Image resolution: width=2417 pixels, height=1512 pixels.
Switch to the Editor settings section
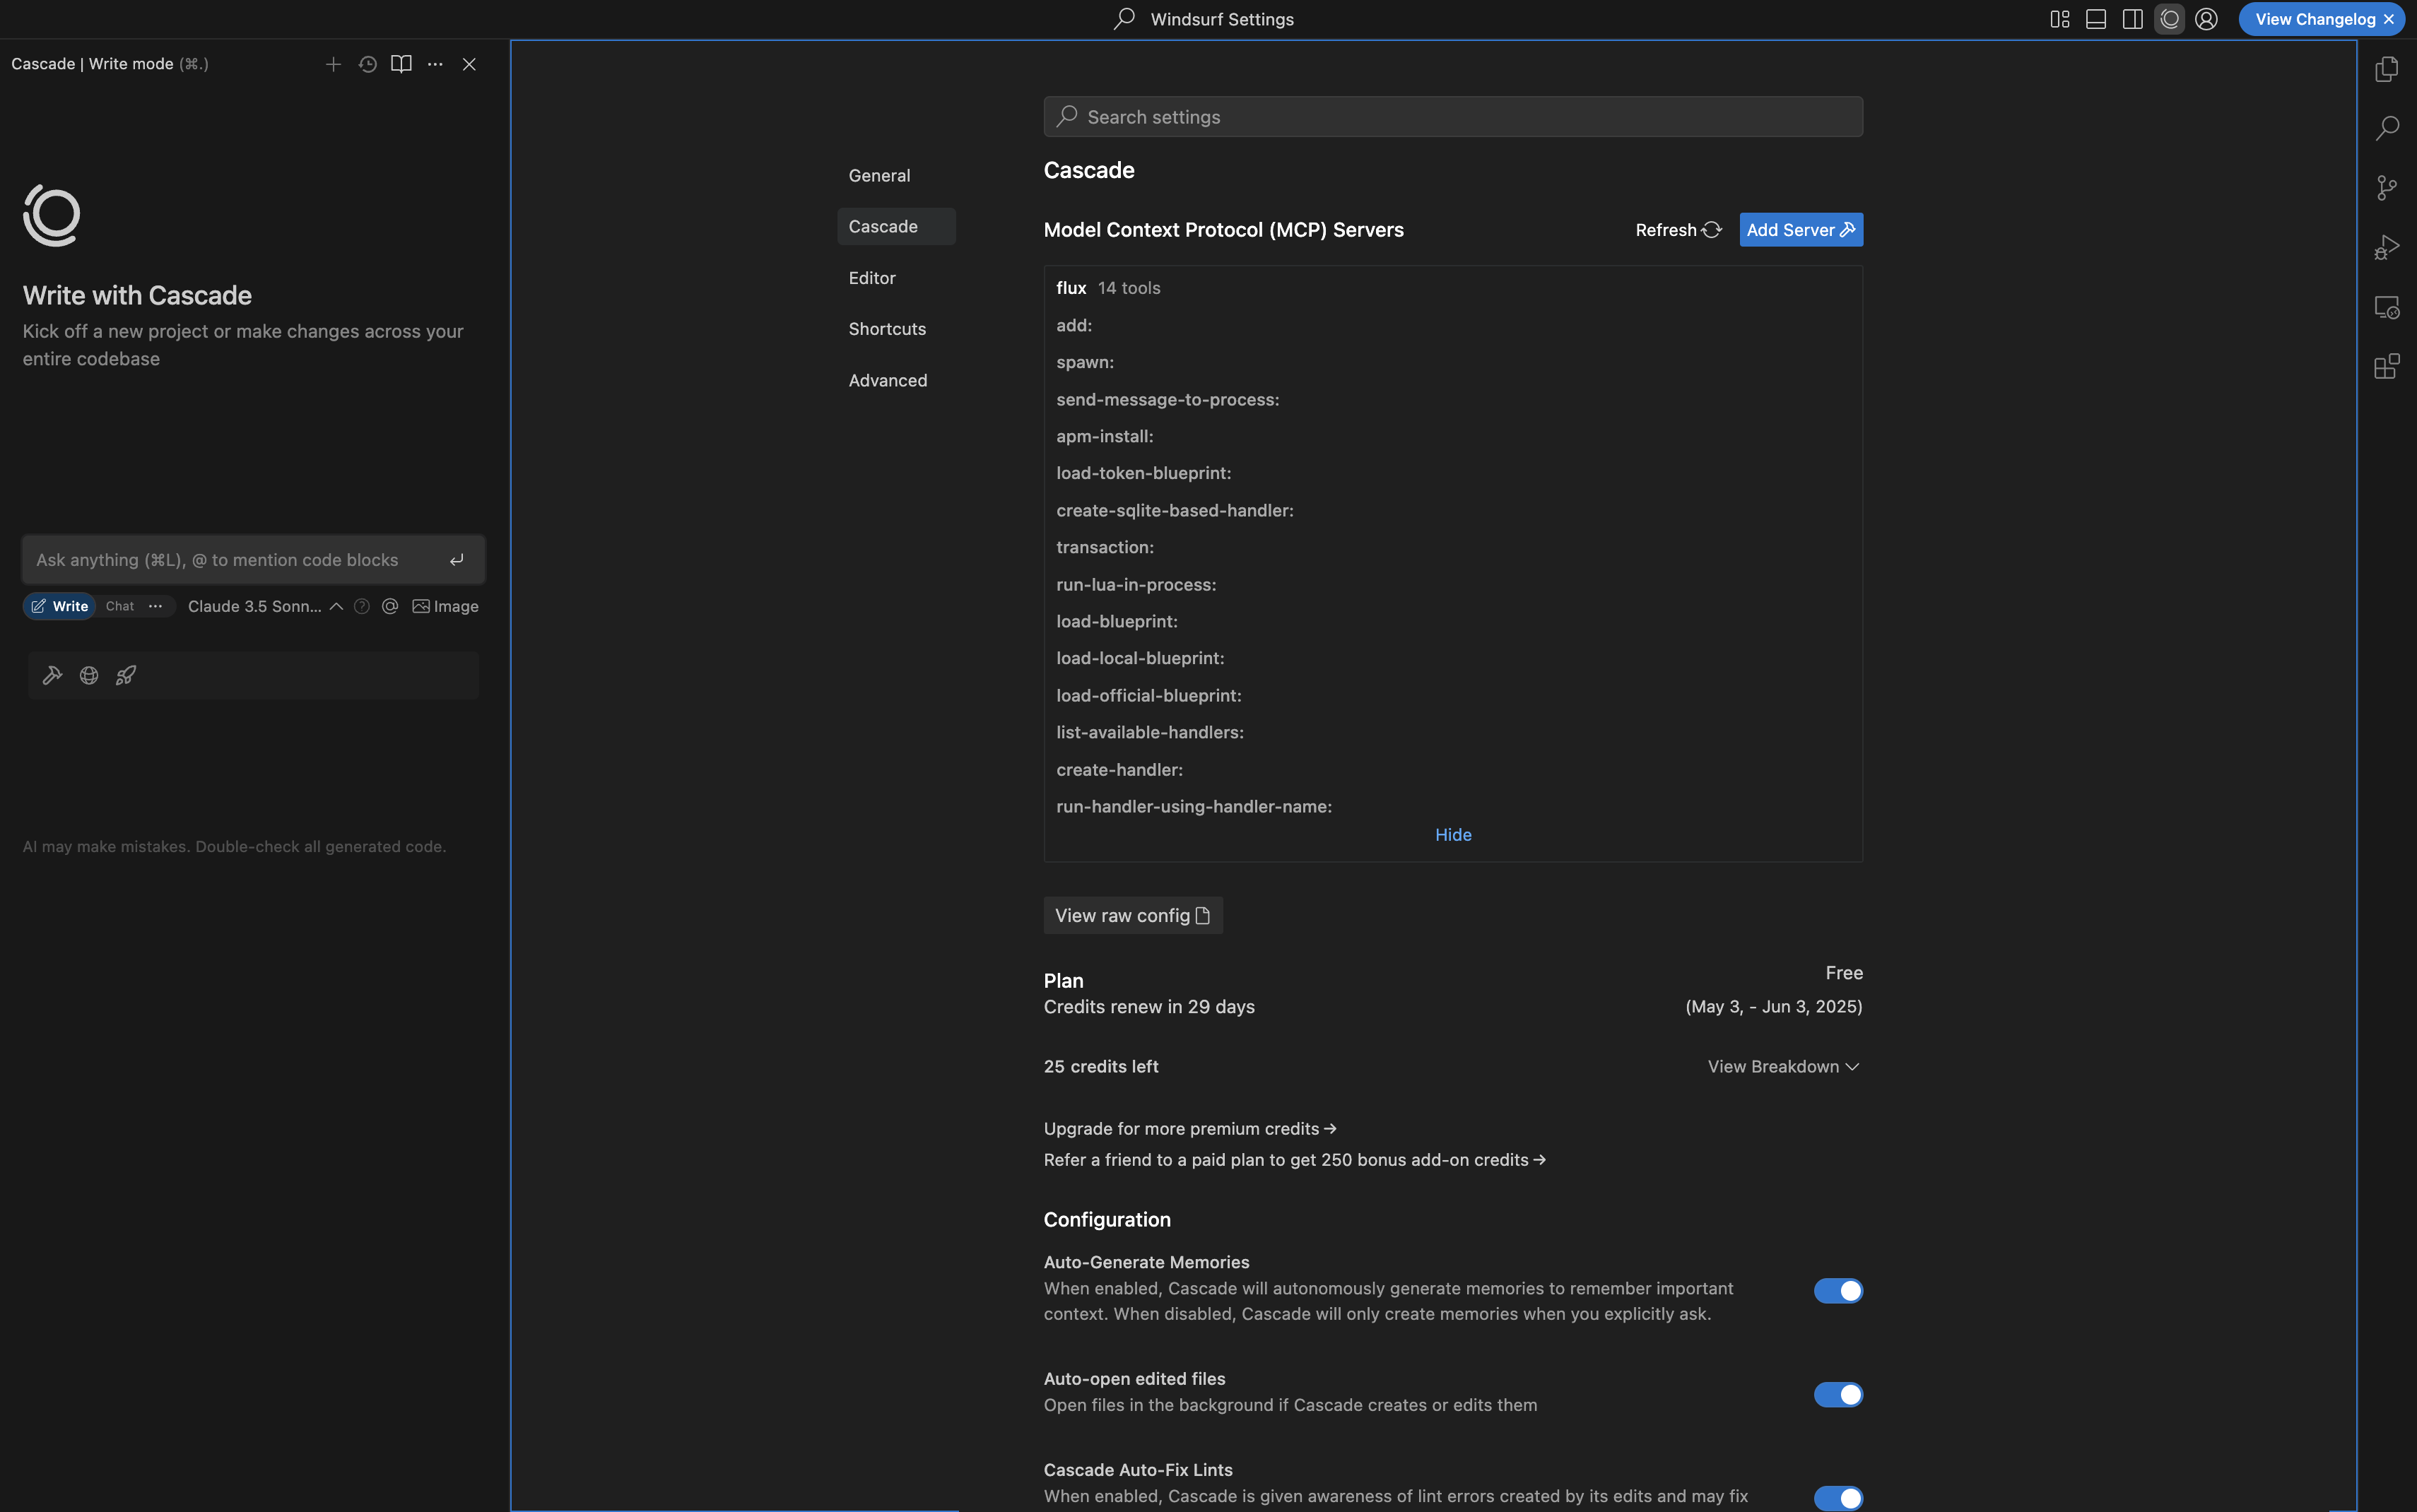[x=871, y=278]
